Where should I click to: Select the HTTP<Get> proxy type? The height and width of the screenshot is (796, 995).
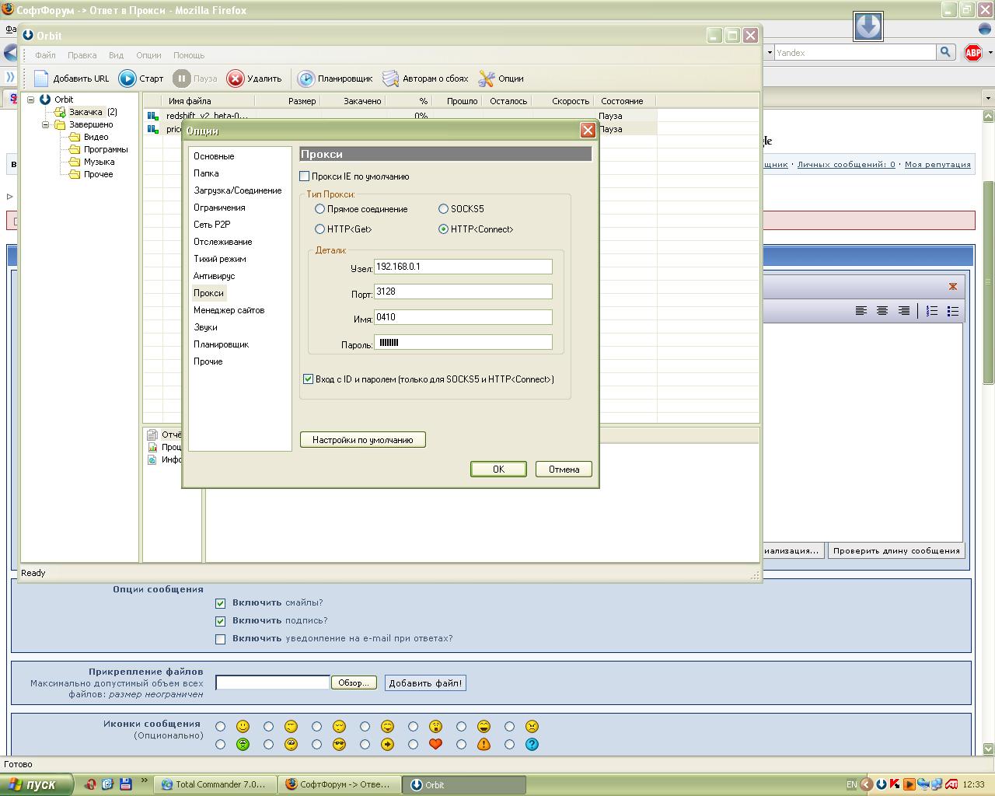tap(319, 229)
